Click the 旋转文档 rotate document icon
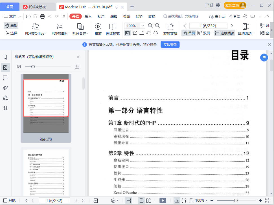 point(170,27)
